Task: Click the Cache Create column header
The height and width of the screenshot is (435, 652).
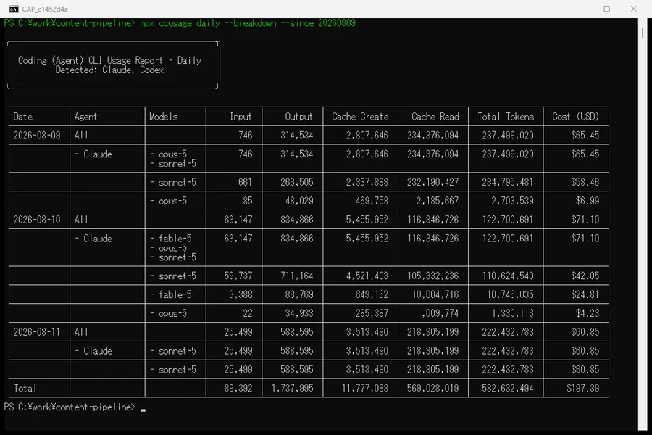Action: tap(360, 117)
